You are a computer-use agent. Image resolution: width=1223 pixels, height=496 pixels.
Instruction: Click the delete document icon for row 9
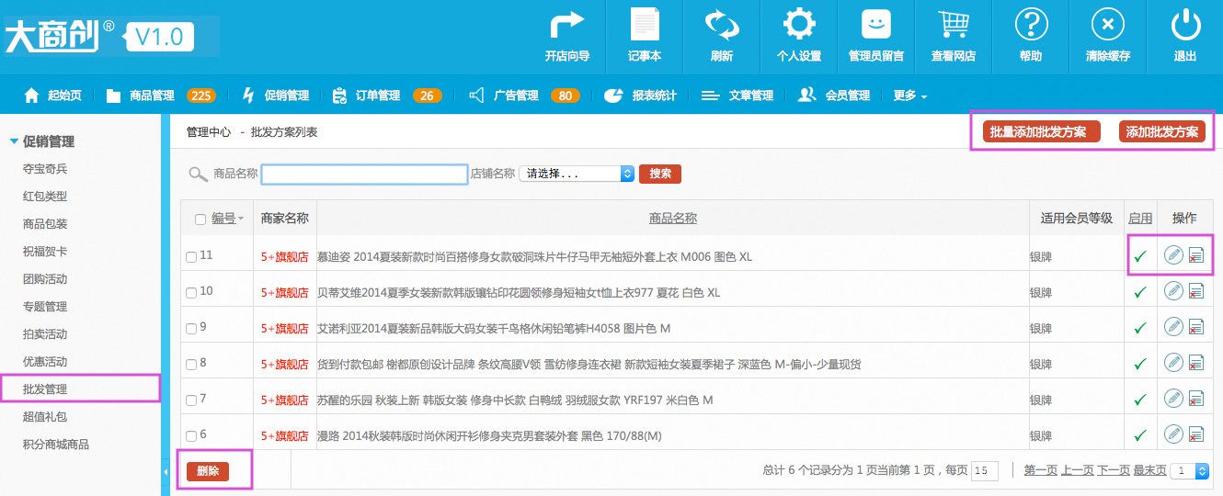coord(1196,327)
